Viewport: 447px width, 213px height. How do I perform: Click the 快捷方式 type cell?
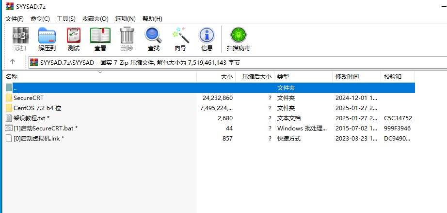tap(289, 139)
